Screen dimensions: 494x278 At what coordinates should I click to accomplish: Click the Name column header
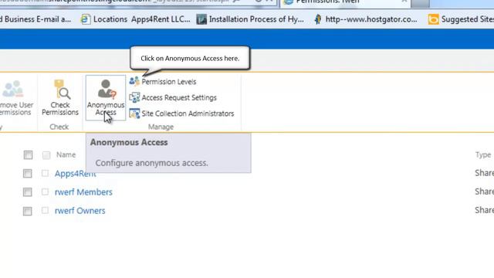point(66,154)
